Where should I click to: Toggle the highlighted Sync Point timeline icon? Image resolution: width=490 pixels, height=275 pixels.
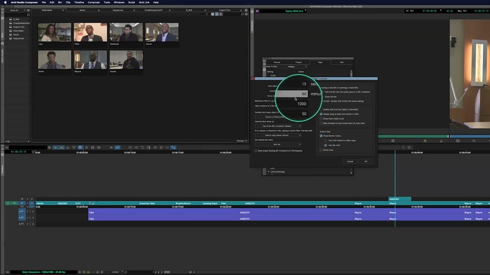[118, 147]
